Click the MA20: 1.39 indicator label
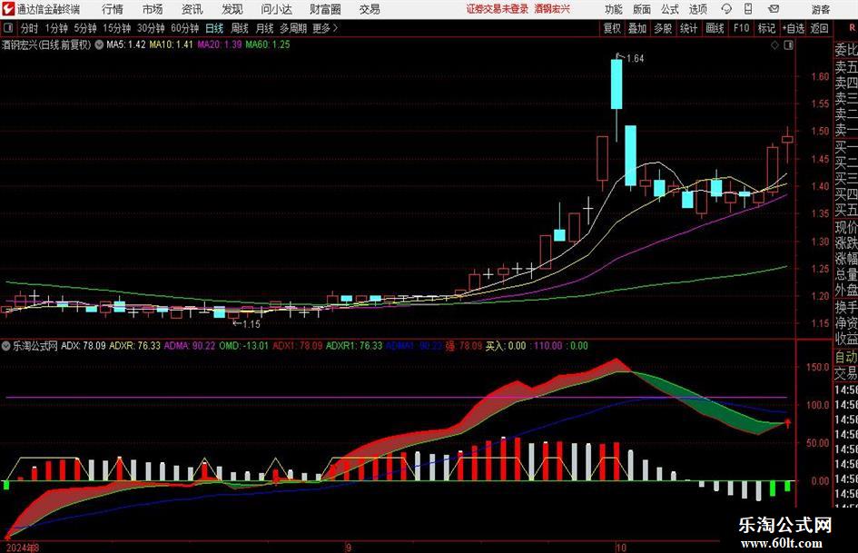858x553 pixels. 220,44
